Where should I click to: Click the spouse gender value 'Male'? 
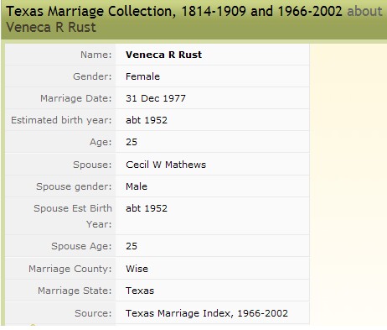[137, 186]
